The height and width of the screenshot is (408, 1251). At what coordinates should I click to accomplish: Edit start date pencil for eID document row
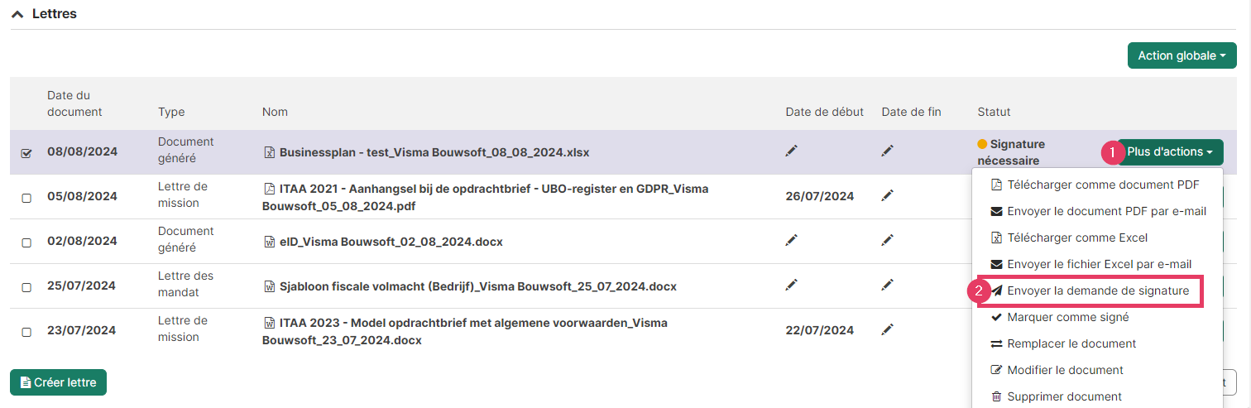tap(792, 240)
